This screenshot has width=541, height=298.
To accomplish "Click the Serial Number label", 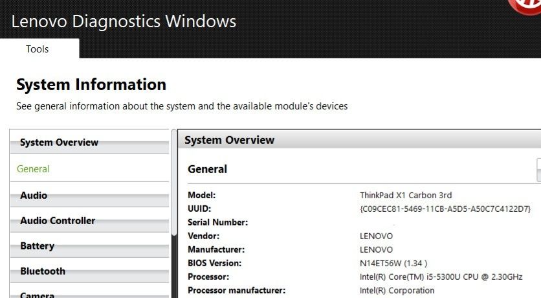I will pos(217,222).
